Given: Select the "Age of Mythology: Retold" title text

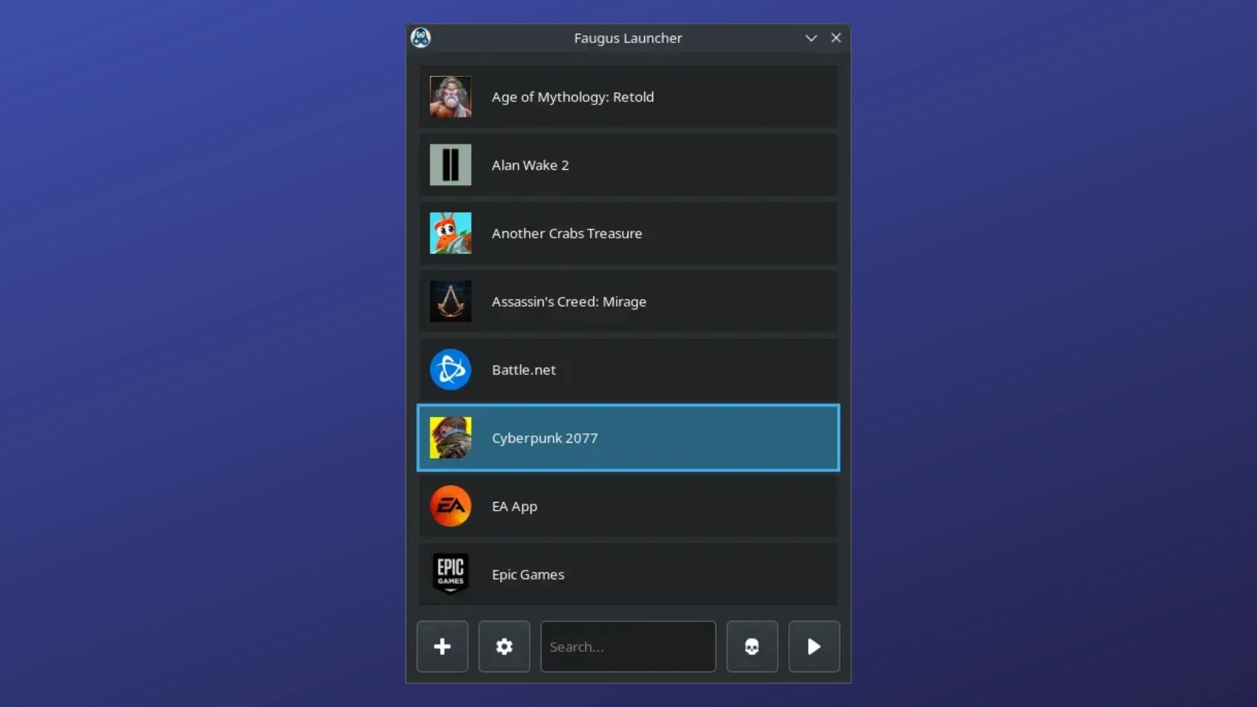Looking at the screenshot, I should point(573,97).
